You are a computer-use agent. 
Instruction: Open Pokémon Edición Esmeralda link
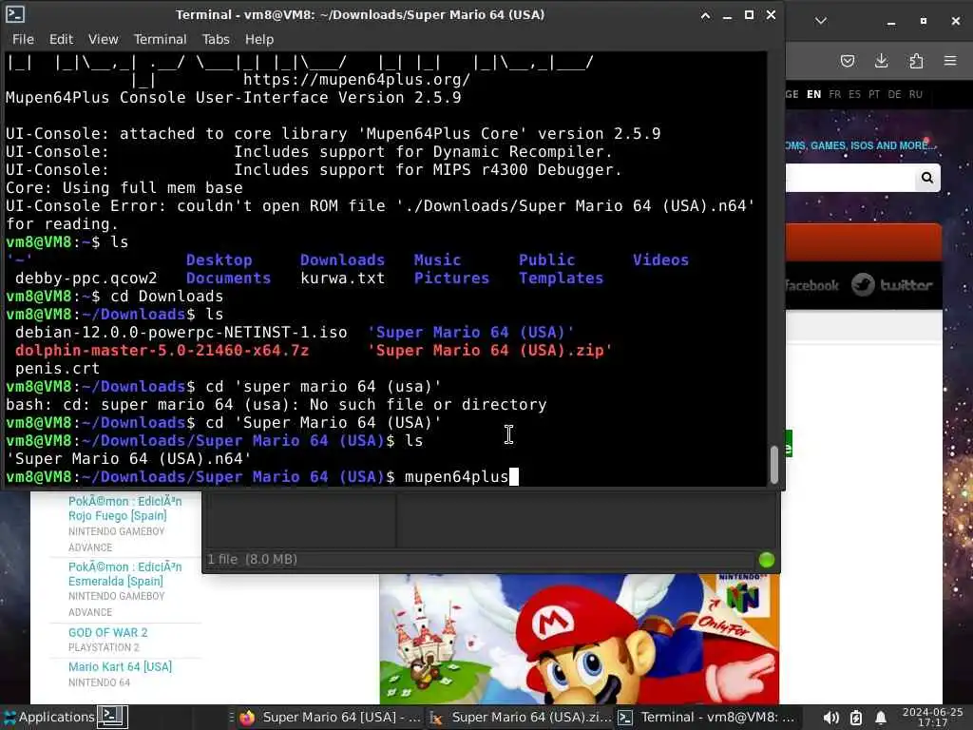click(x=124, y=574)
